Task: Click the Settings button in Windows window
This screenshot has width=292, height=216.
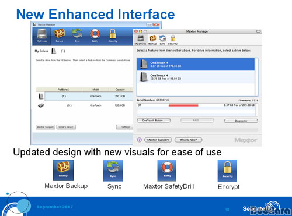Action: 125,127
